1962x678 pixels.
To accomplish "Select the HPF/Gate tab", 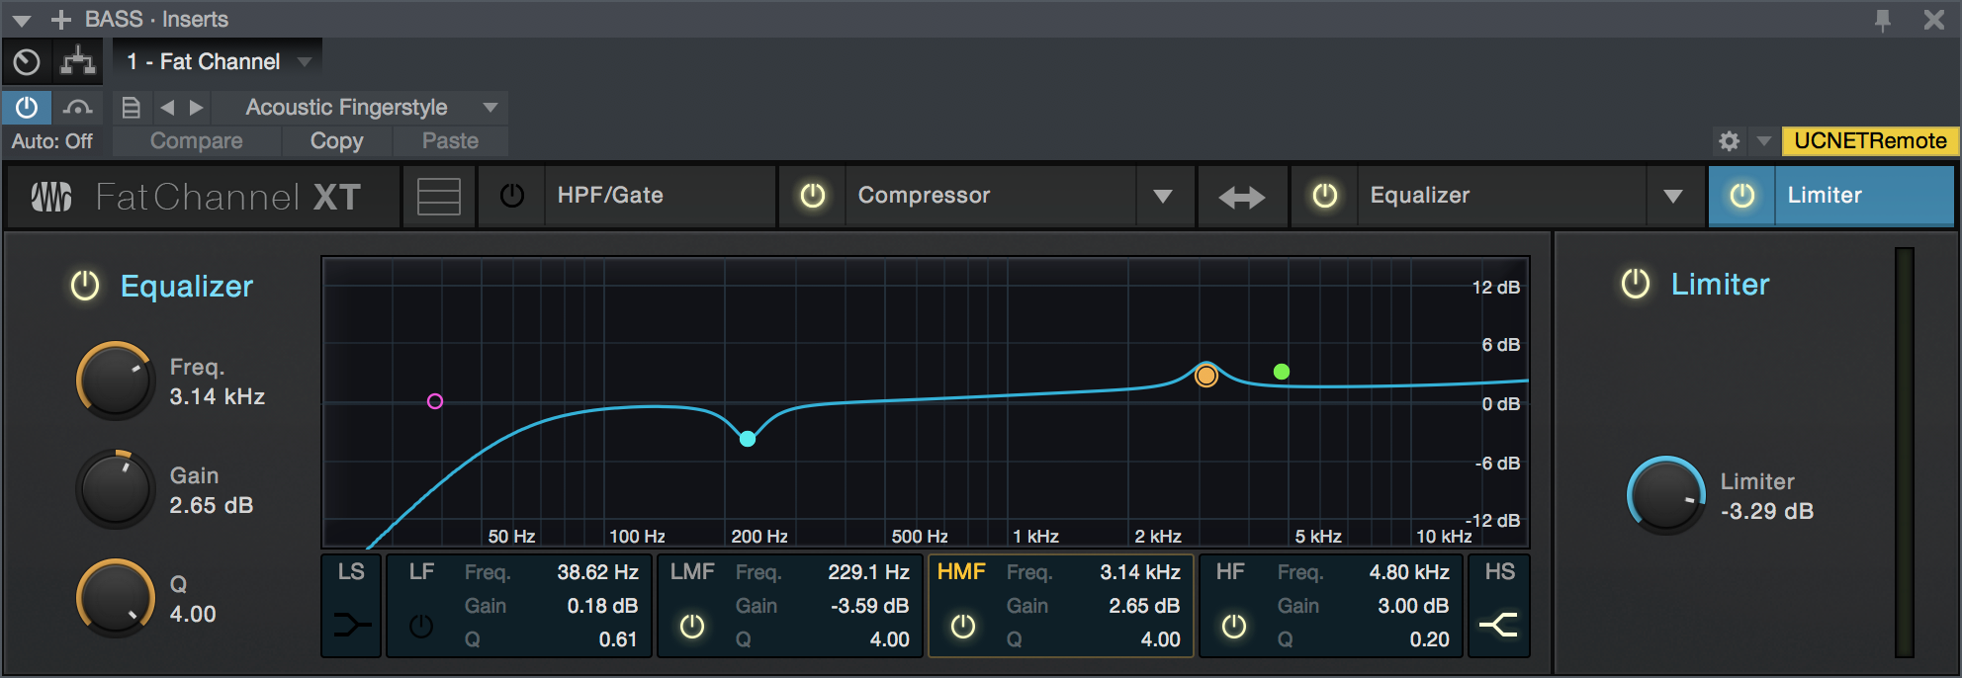I will pyautogui.click(x=660, y=196).
